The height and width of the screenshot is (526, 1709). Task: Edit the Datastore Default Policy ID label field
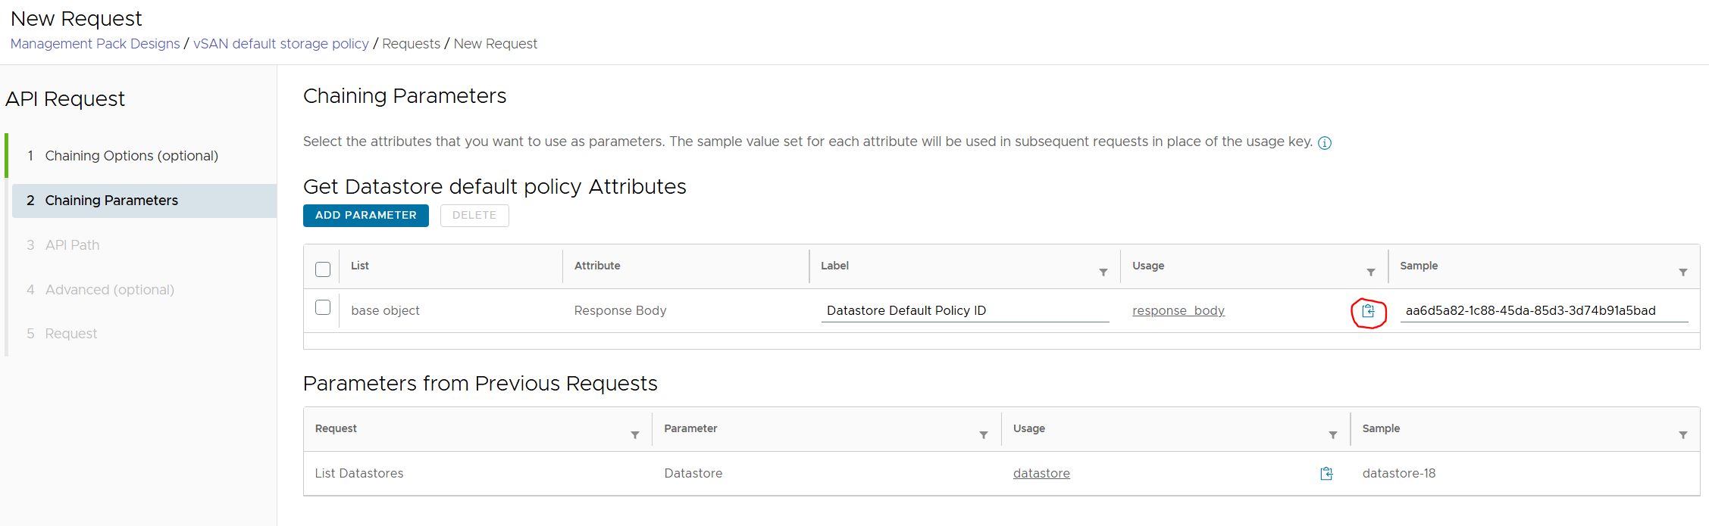pyautogui.click(x=964, y=311)
